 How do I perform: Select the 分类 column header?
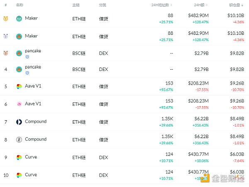[x=103, y=5]
